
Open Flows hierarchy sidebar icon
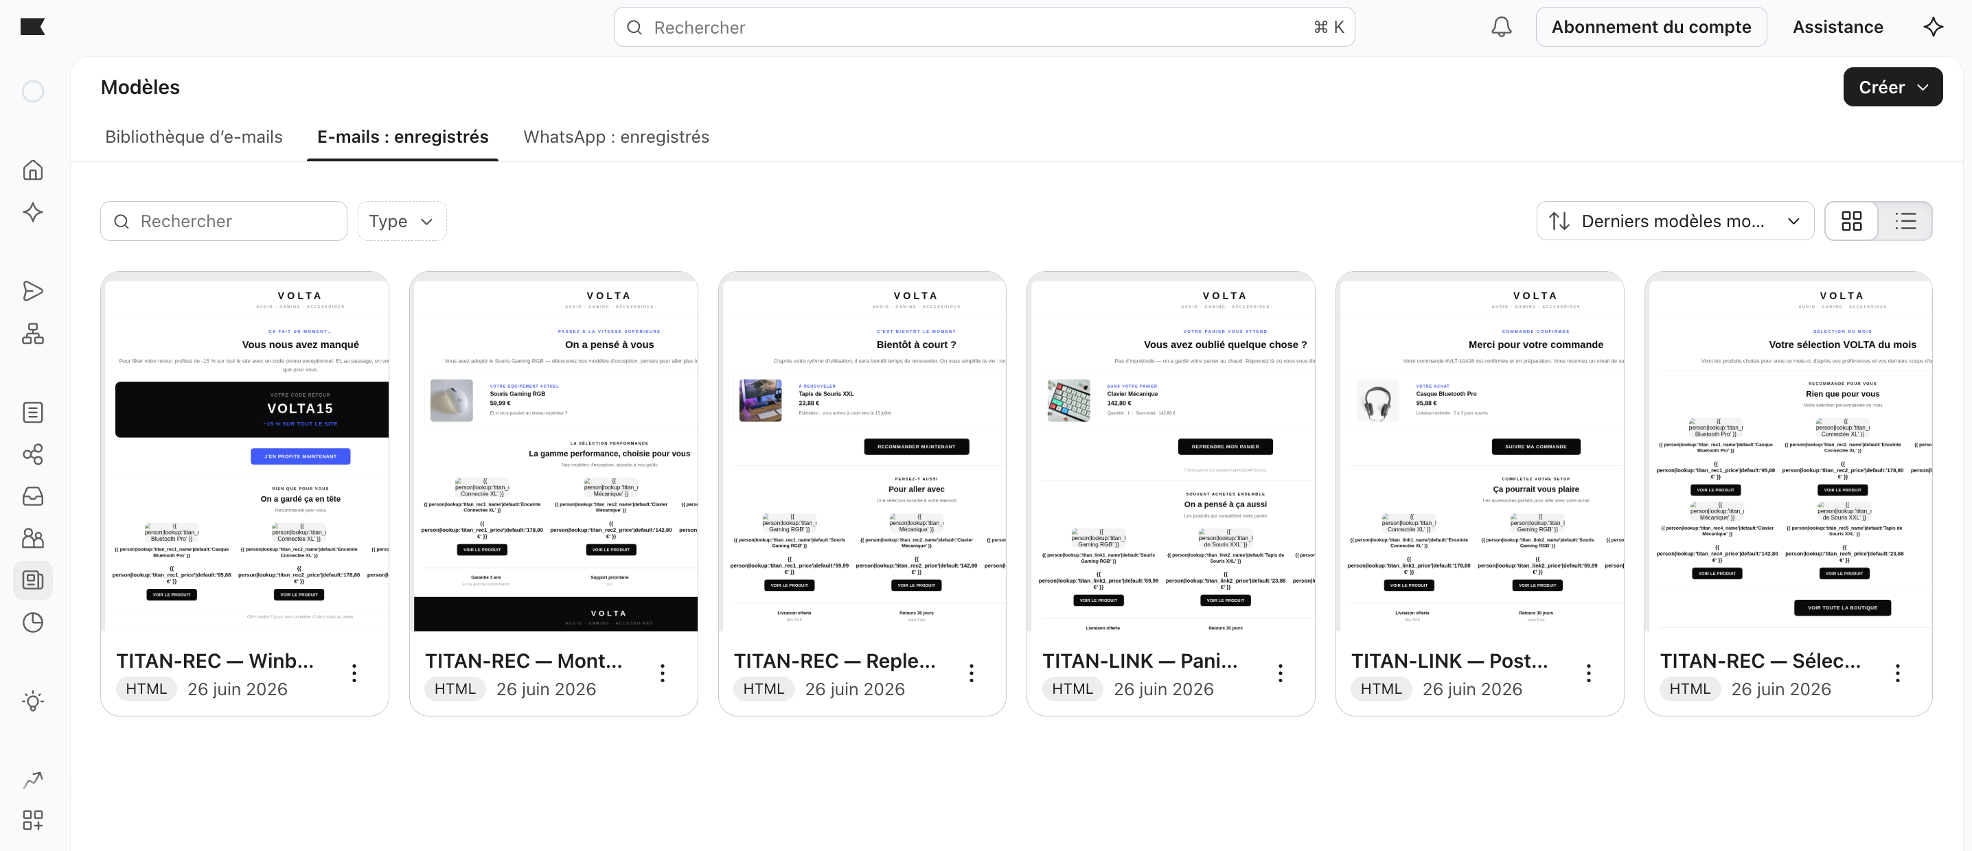[x=33, y=333]
